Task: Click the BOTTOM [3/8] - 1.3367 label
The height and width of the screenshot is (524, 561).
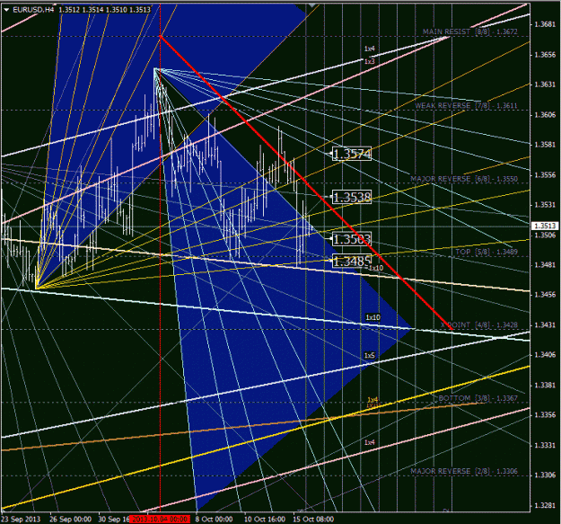Action: point(478,398)
